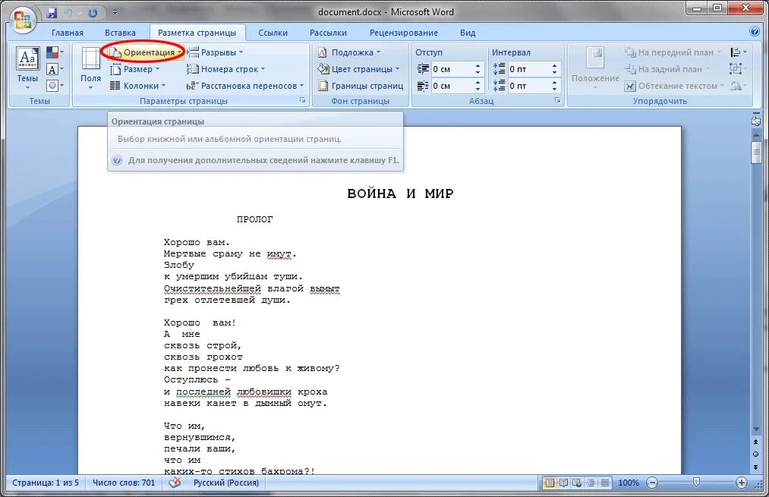This screenshot has width=769, height=497.
Task: Click the spelling check status icon
Action: tap(175, 483)
